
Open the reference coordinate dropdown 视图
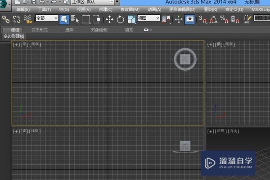tap(148, 18)
